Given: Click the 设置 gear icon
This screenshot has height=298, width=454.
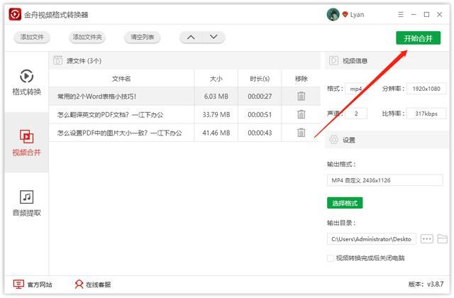Looking at the screenshot, I should 333,140.
